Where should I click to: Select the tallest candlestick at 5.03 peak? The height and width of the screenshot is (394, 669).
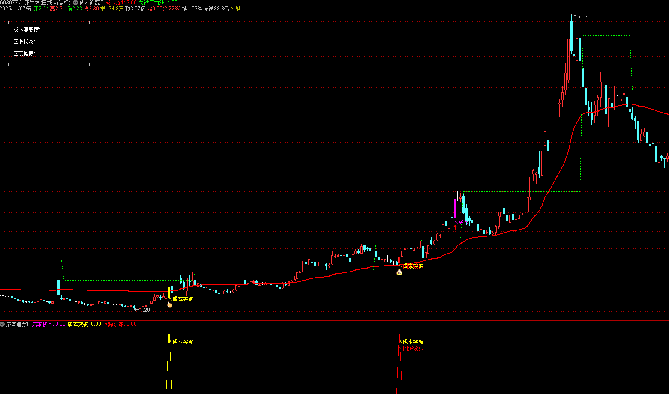(572, 36)
